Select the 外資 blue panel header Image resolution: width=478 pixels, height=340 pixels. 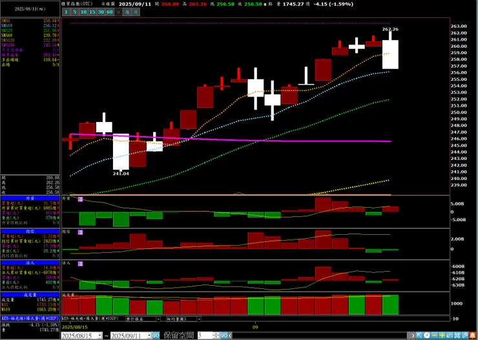click(30, 198)
